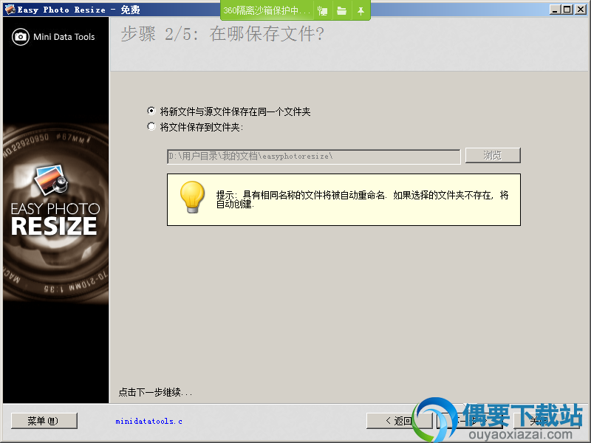
Task: Click the Mini Data Tools brand text
Action: coord(64,37)
